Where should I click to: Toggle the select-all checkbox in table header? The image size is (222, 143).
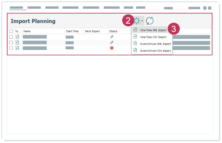point(11,31)
